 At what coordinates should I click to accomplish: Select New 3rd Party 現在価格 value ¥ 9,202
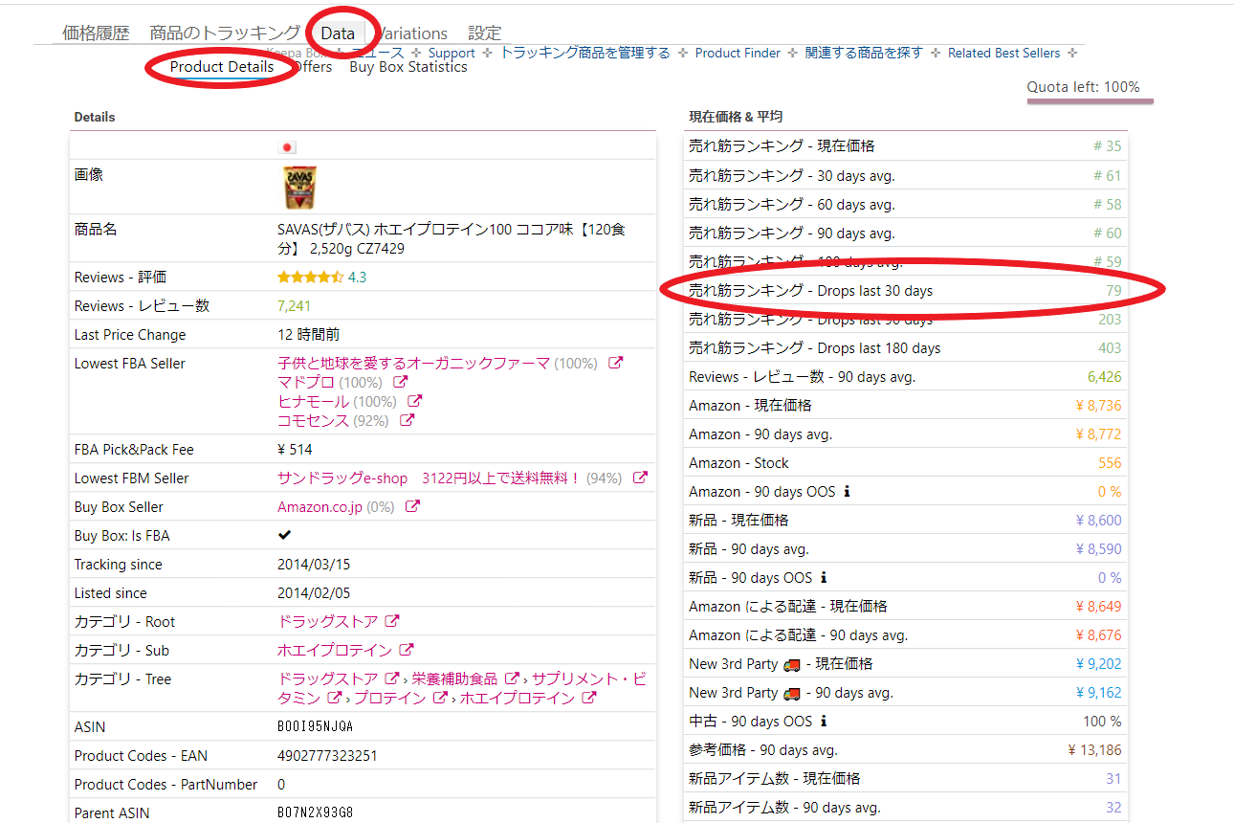click(x=1098, y=663)
